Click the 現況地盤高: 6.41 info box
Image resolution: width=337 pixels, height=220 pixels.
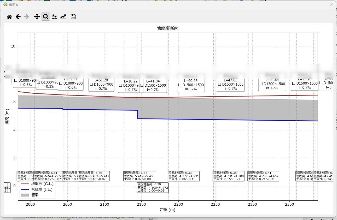click(x=263, y=176)
